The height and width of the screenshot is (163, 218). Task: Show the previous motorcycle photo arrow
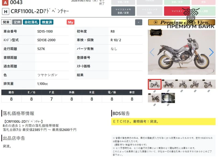(x=152, y=52)
